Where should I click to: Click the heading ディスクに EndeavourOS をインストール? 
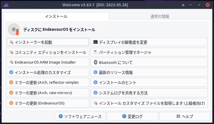(59, 30)
